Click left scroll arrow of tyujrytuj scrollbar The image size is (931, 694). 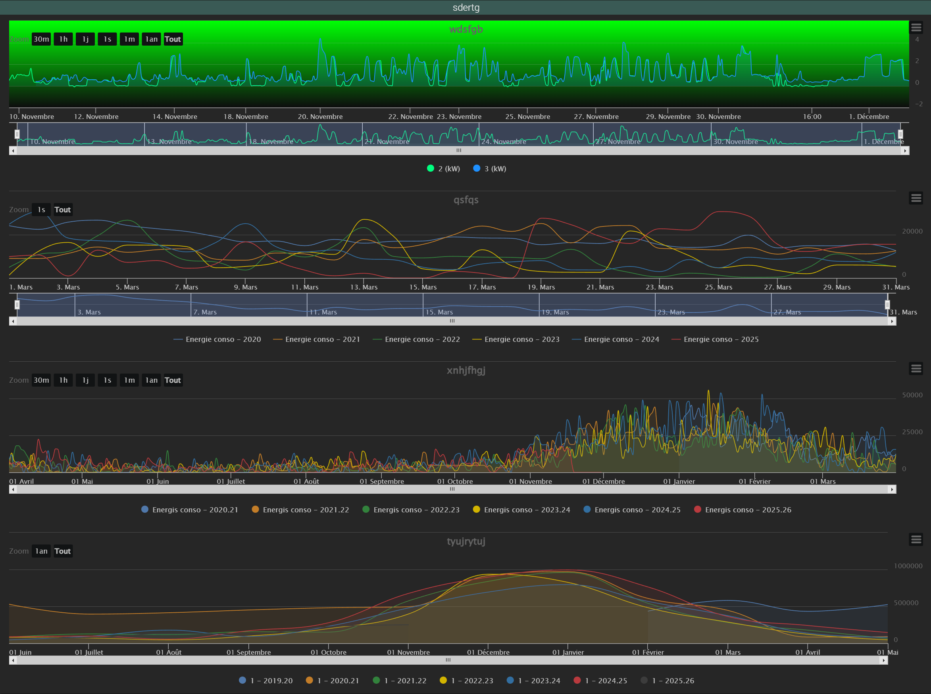(x=13, y=660)
